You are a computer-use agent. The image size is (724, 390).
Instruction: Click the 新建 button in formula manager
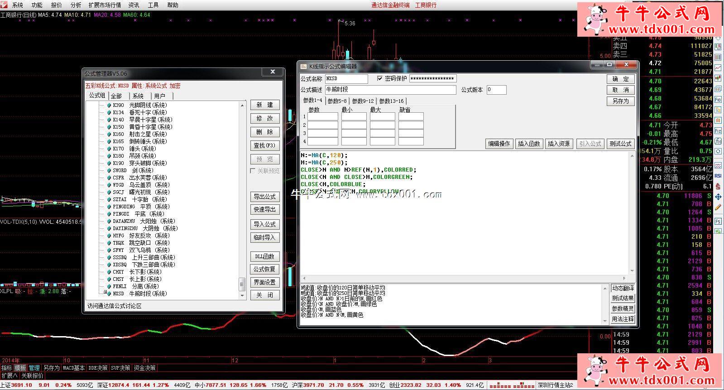(x=265, y=105)
